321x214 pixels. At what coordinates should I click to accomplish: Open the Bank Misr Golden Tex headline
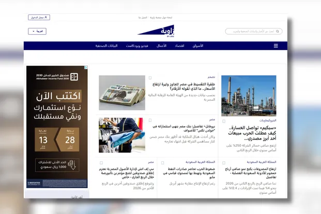[184, 129]
